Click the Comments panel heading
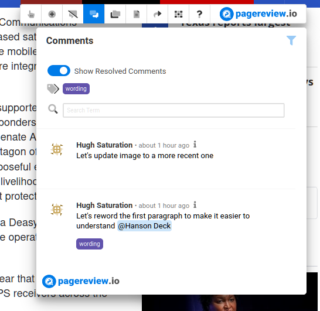 click(70, 40)
